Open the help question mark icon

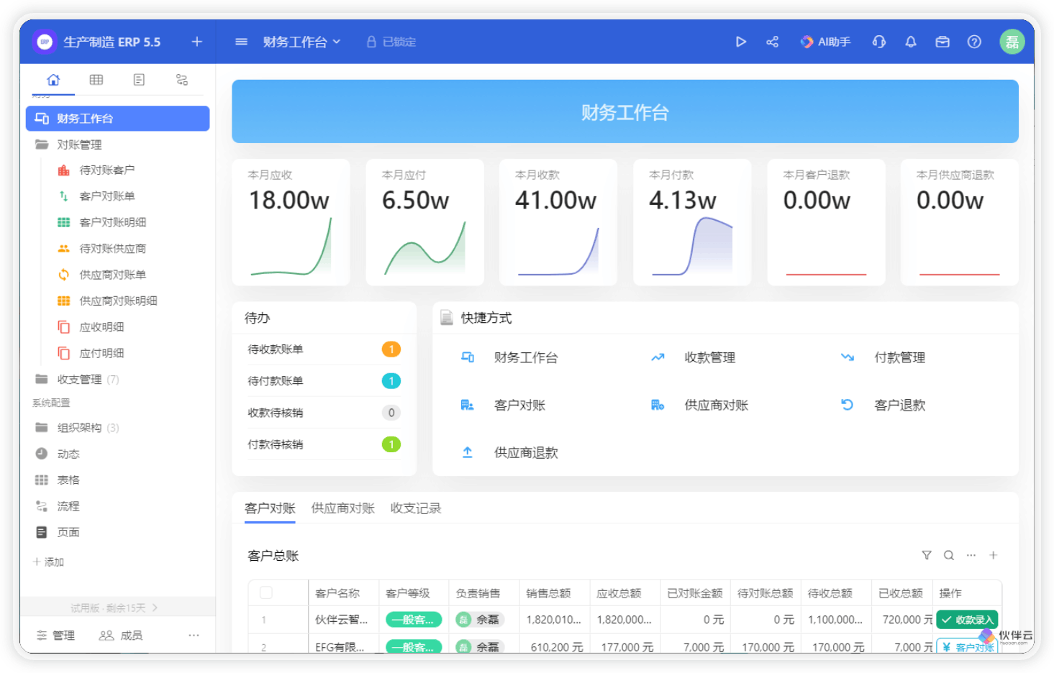point(974,42)
